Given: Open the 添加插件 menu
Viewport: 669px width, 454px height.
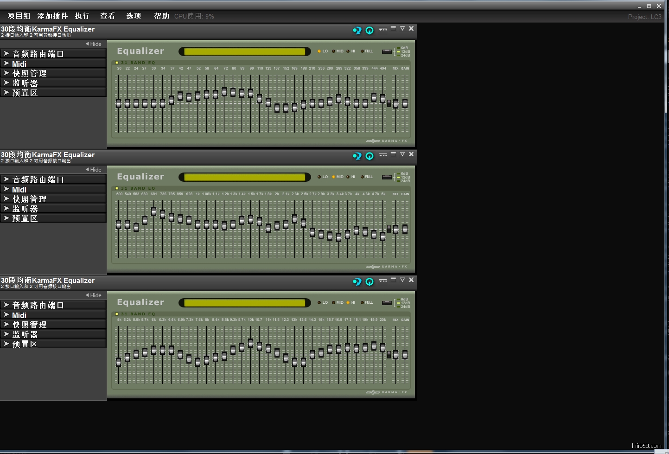Looking at the screenshot, I should click(52, 16).
